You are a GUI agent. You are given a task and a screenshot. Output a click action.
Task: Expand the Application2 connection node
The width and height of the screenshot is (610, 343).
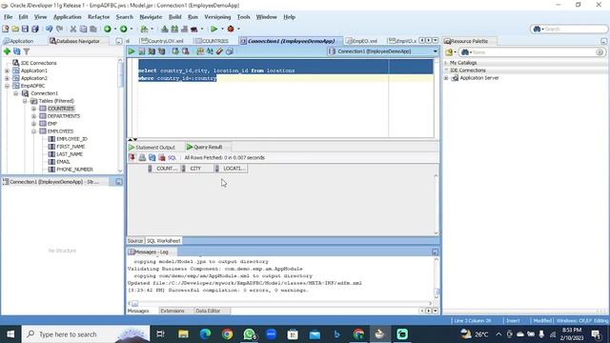click(7, 78)
